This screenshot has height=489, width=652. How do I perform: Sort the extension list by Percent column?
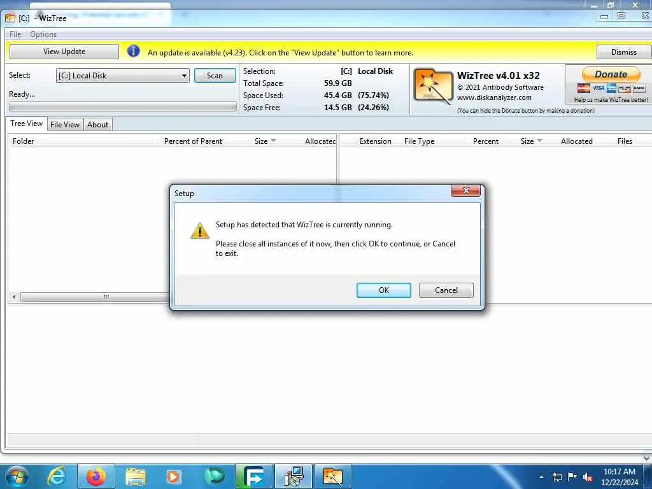pyautogui.click(x=485, y=141)
